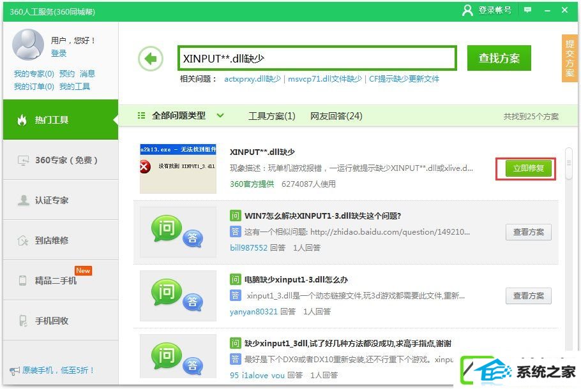This screenshot has width=581, height=389.
Task: Click 查看方案 for WIN7 XINPUT1-3.dll question
Action: pos(529,232)
